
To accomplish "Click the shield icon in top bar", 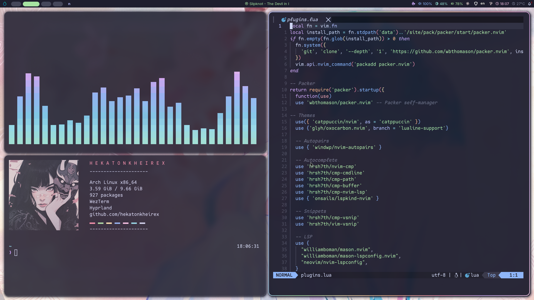I will (x=476, y=4).
